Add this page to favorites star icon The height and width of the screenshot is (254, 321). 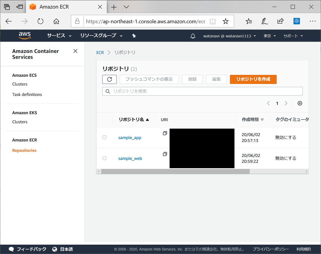tap(226, 21)
